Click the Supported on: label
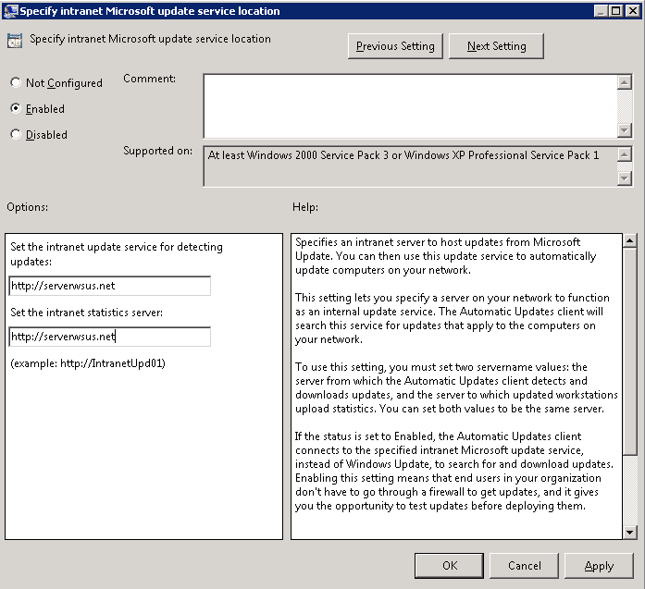Image resolution: width=645 pixels, height=589 pixels. (x=157, y=151)
